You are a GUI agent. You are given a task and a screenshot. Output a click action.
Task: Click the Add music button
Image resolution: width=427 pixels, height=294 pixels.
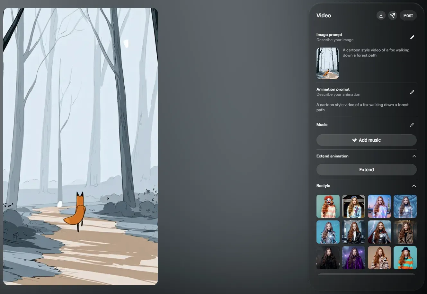[366, 140]
